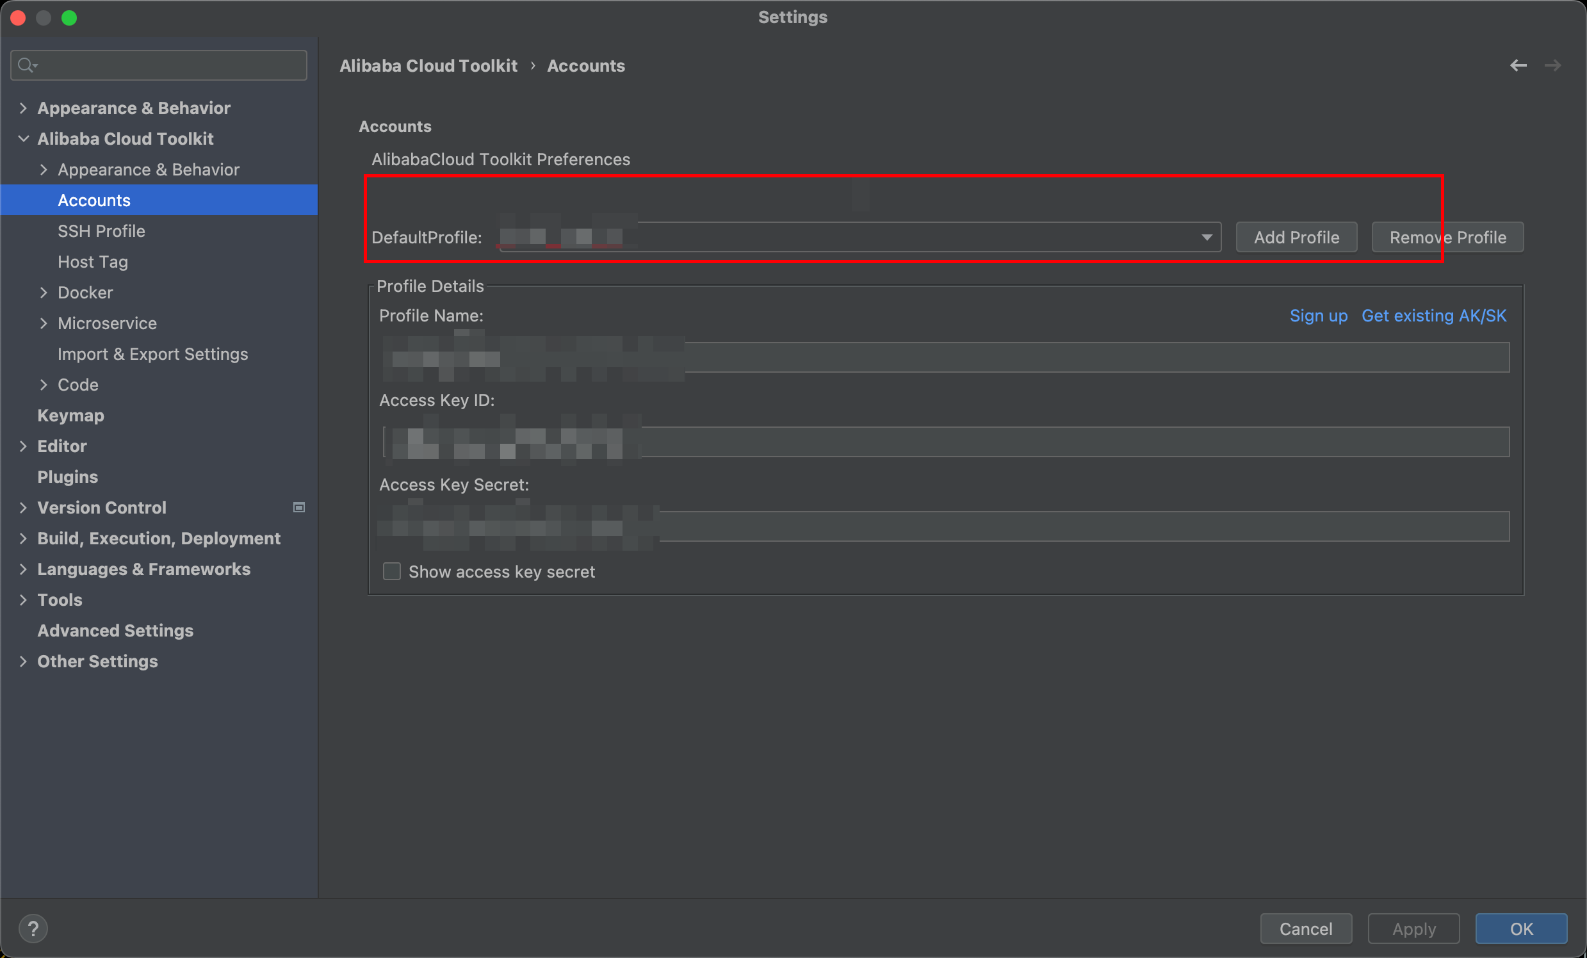Click the help question mark icon
This screenshot has height=958, width=1587.
(33, 929)
